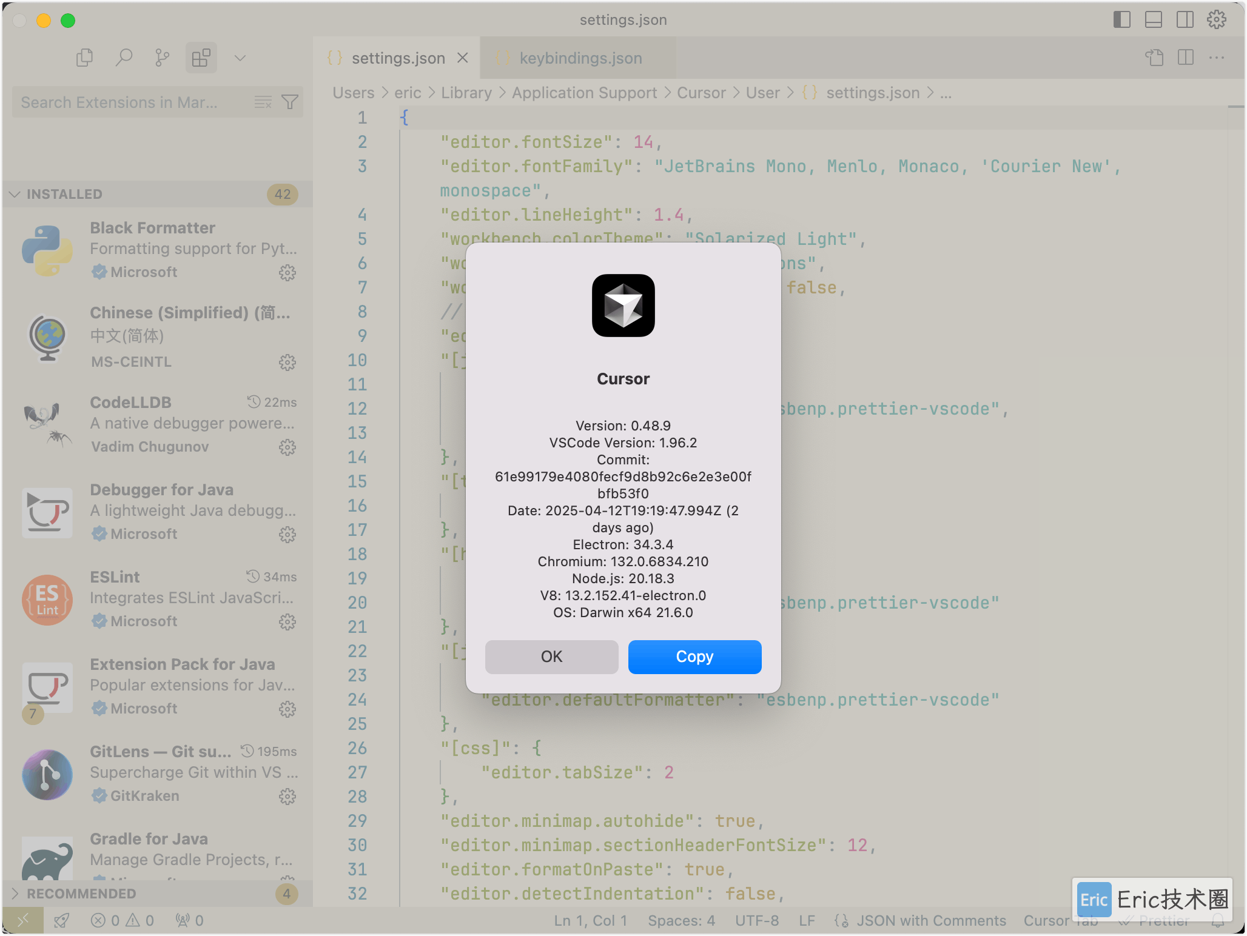Image resolution: width=1247 pixels, height=936 pixels.
Task: Open editor More Actions ellipsis
Action: click(1217, 58)
